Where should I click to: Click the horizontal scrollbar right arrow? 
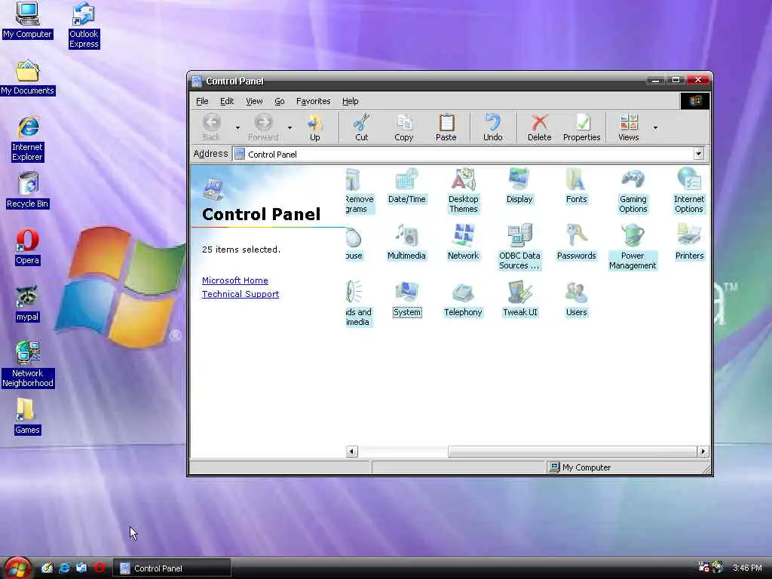pos(703,451)
